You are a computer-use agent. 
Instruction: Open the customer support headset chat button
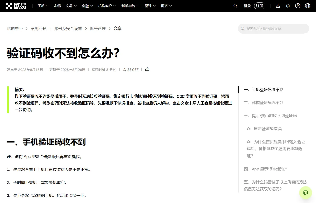tap(305, 193)
